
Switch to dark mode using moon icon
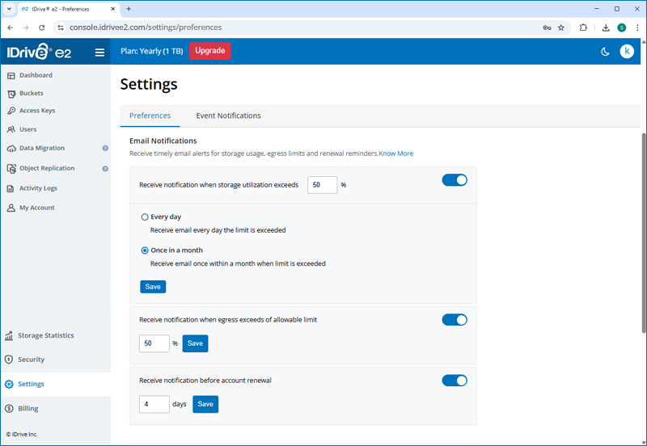(605, 52)
